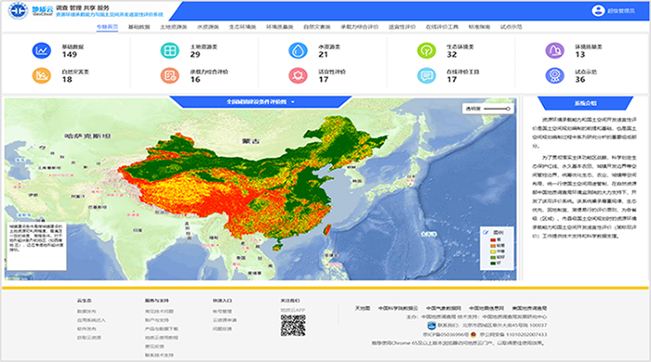Click the QR code under 关注我们
The image size is (651, 362).
(293, 326)
